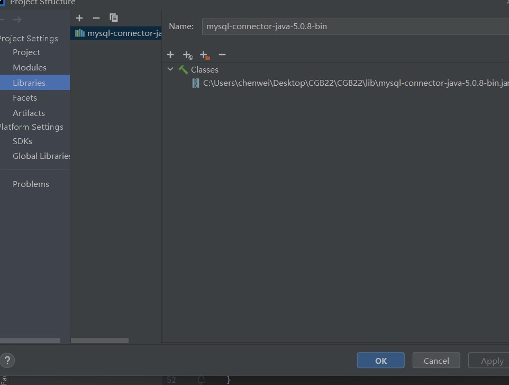Confirm with the OK button
The width and height of the screenshot is (509, 385).
pyautogui.click(x=381, y=360)
